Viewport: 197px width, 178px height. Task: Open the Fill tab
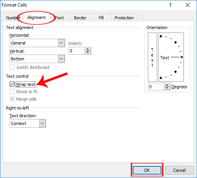101,18
